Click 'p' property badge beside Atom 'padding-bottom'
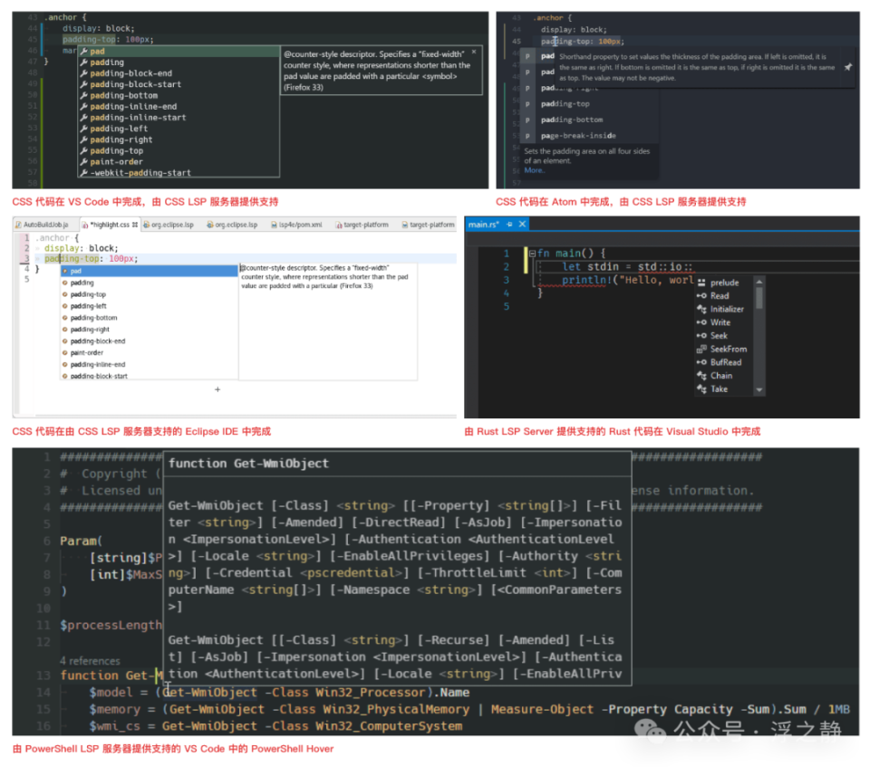Image resolution: width=870 pixels, height=767 pixels. 527,120
